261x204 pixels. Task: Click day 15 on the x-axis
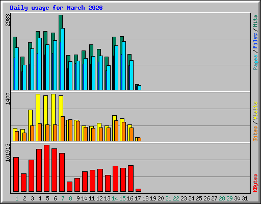[122, 198]
